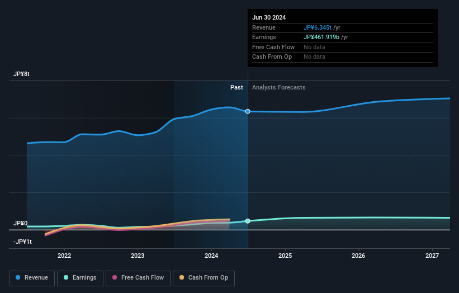Click the 2026 x-axis label
This screenshot has height=293, width=459.
[x=358, y=256]
